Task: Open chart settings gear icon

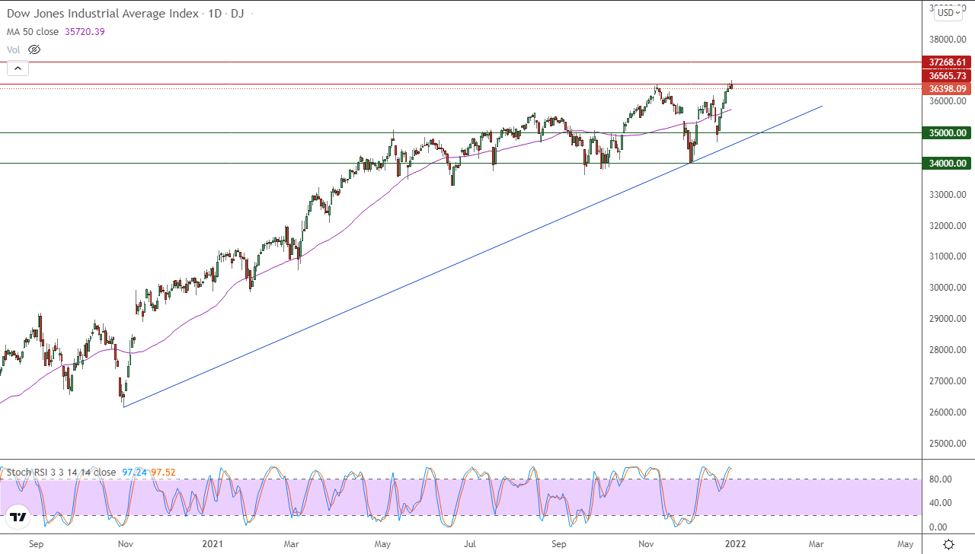Action: coord(948,544)
